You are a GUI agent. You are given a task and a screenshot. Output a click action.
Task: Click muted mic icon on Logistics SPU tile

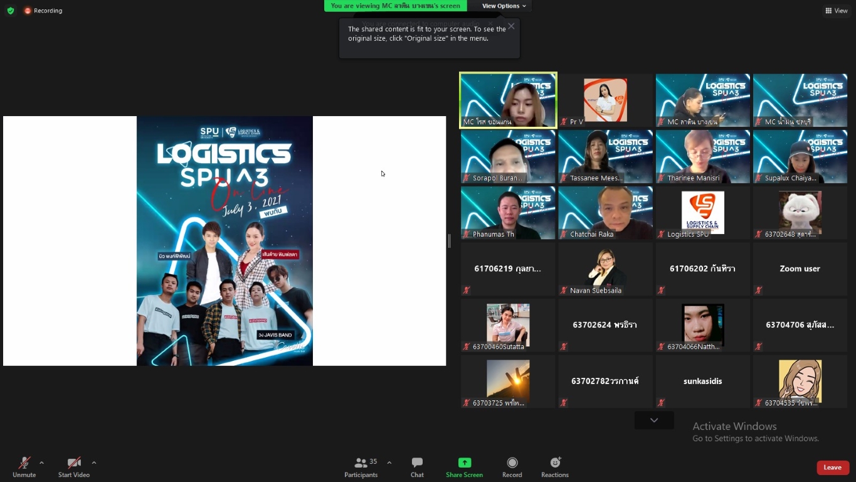tap(662, 234)
